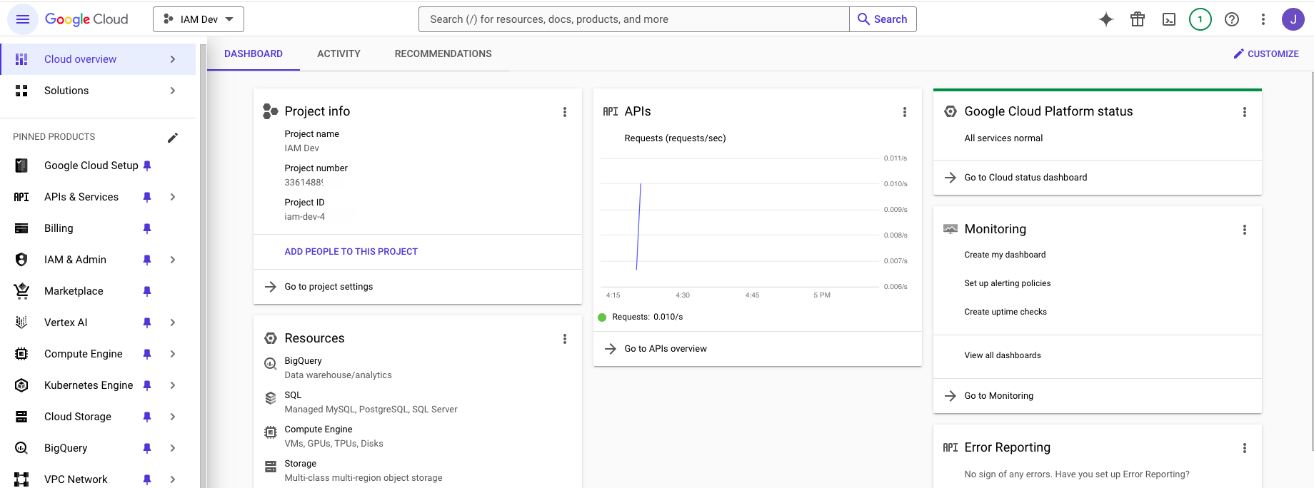Open Google Cloud Platform status card menu
This screenshot has width=1314, height=488.
coord(1245,112)
